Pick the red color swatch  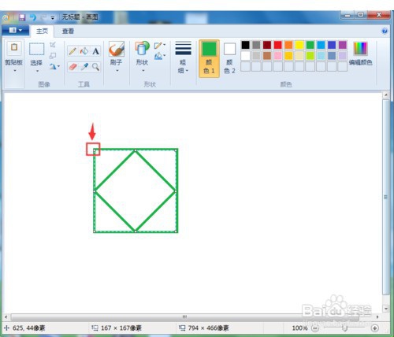point(277,45)
